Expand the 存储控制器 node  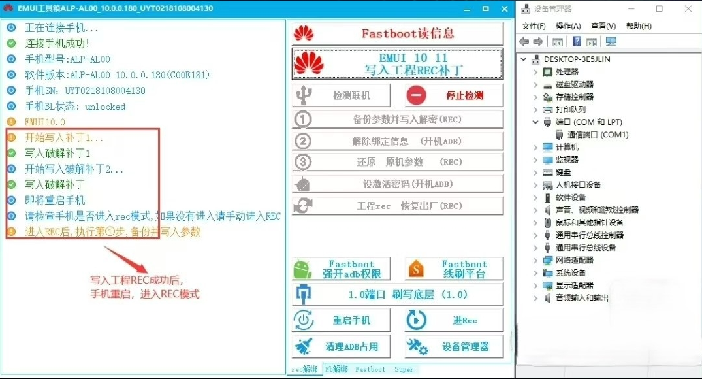(x=535, y=97)
